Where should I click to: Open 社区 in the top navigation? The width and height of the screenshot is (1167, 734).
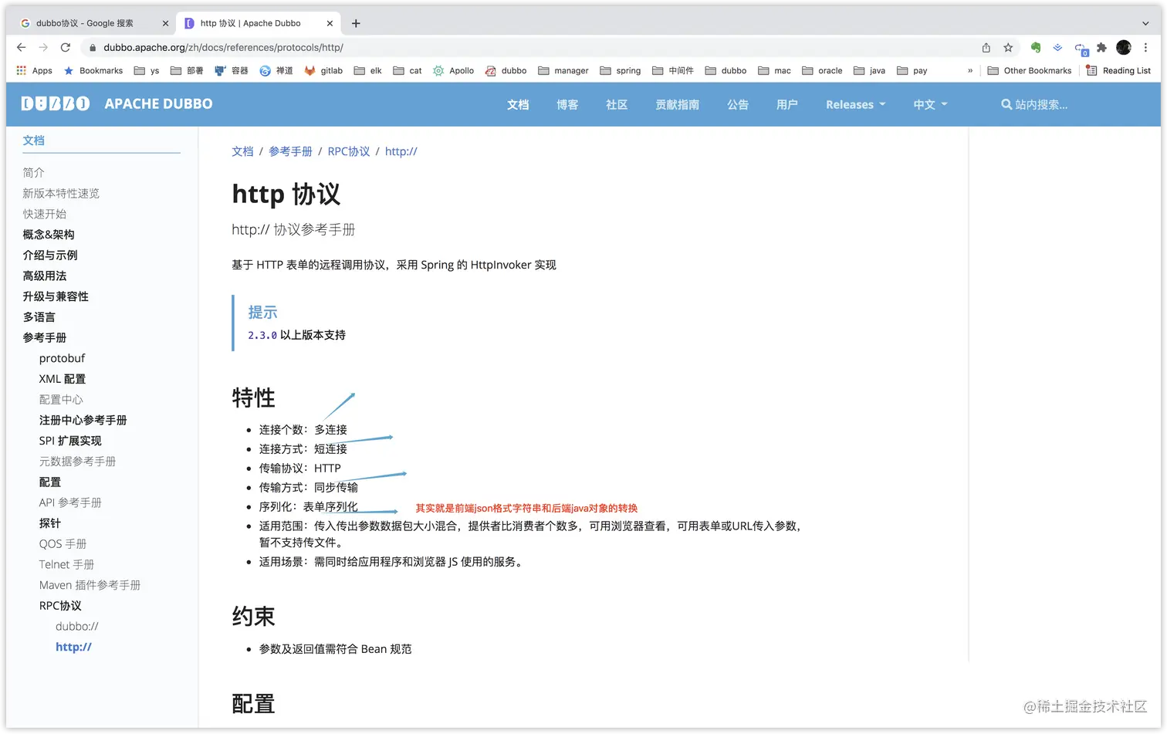click(x=617, y=104)
